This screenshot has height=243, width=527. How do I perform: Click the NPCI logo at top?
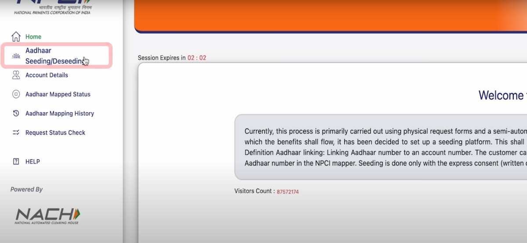click(x=53, y=7)
